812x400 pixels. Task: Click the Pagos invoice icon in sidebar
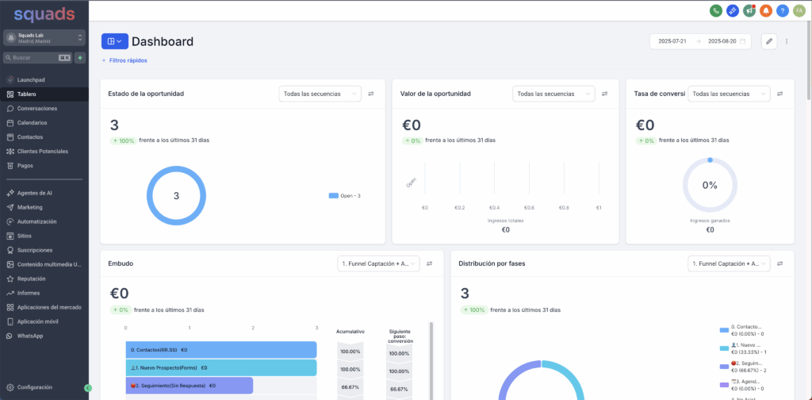tap(10, 166)
